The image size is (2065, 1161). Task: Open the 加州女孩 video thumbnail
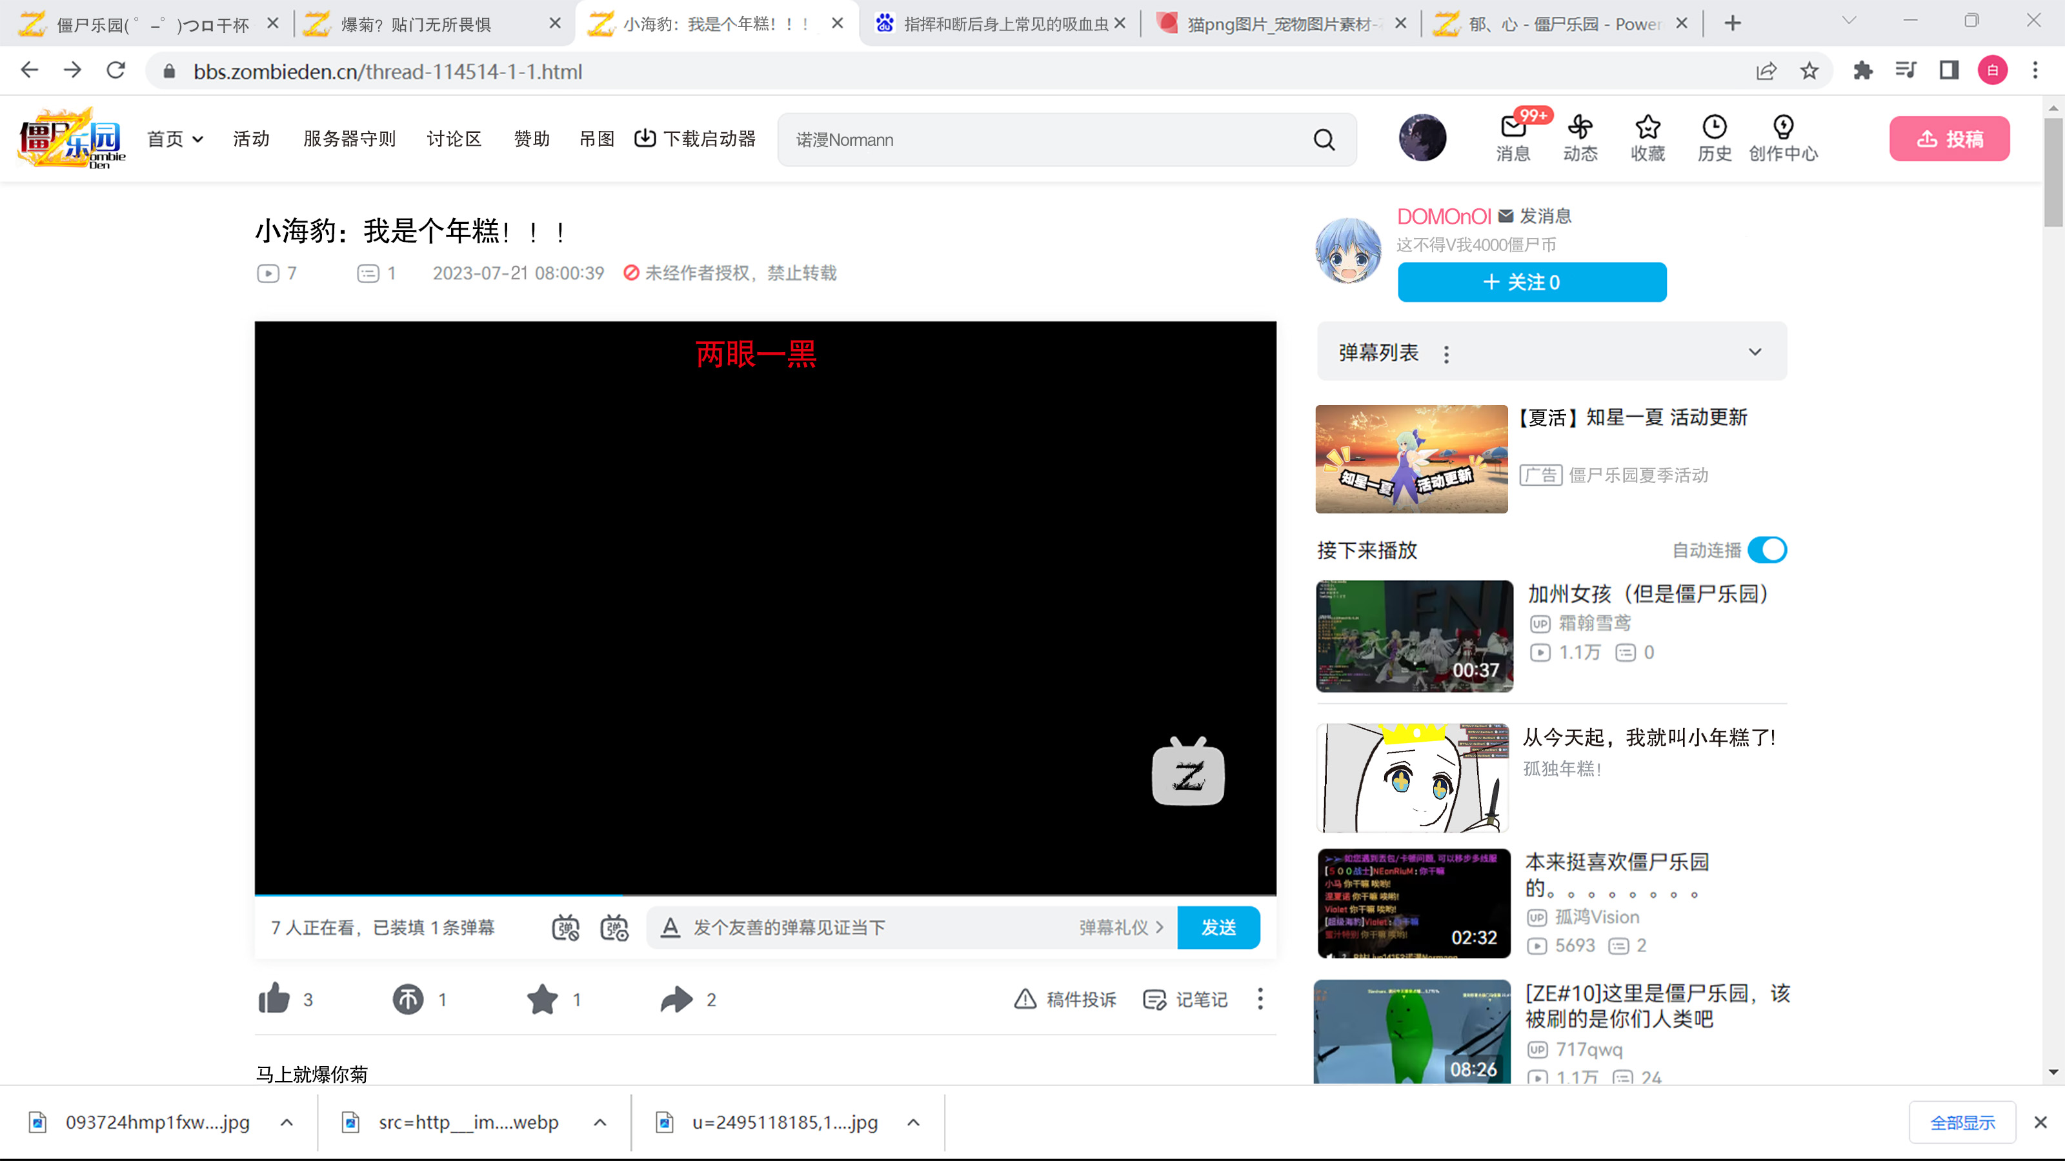(x=1414, y=636)
